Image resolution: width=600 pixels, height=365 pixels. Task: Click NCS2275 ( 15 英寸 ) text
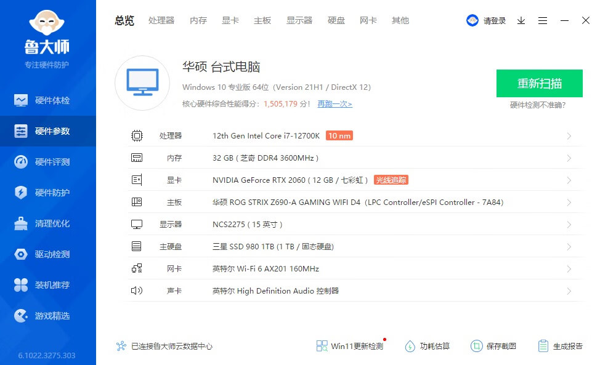(248, 224)
